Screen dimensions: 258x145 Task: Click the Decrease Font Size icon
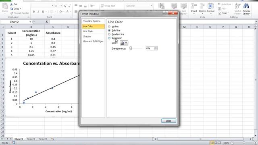69,6
